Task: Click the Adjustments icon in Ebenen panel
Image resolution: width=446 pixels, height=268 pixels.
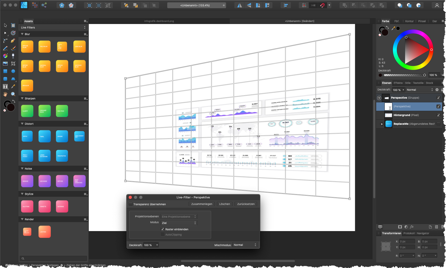Action: tap(406, 227)
